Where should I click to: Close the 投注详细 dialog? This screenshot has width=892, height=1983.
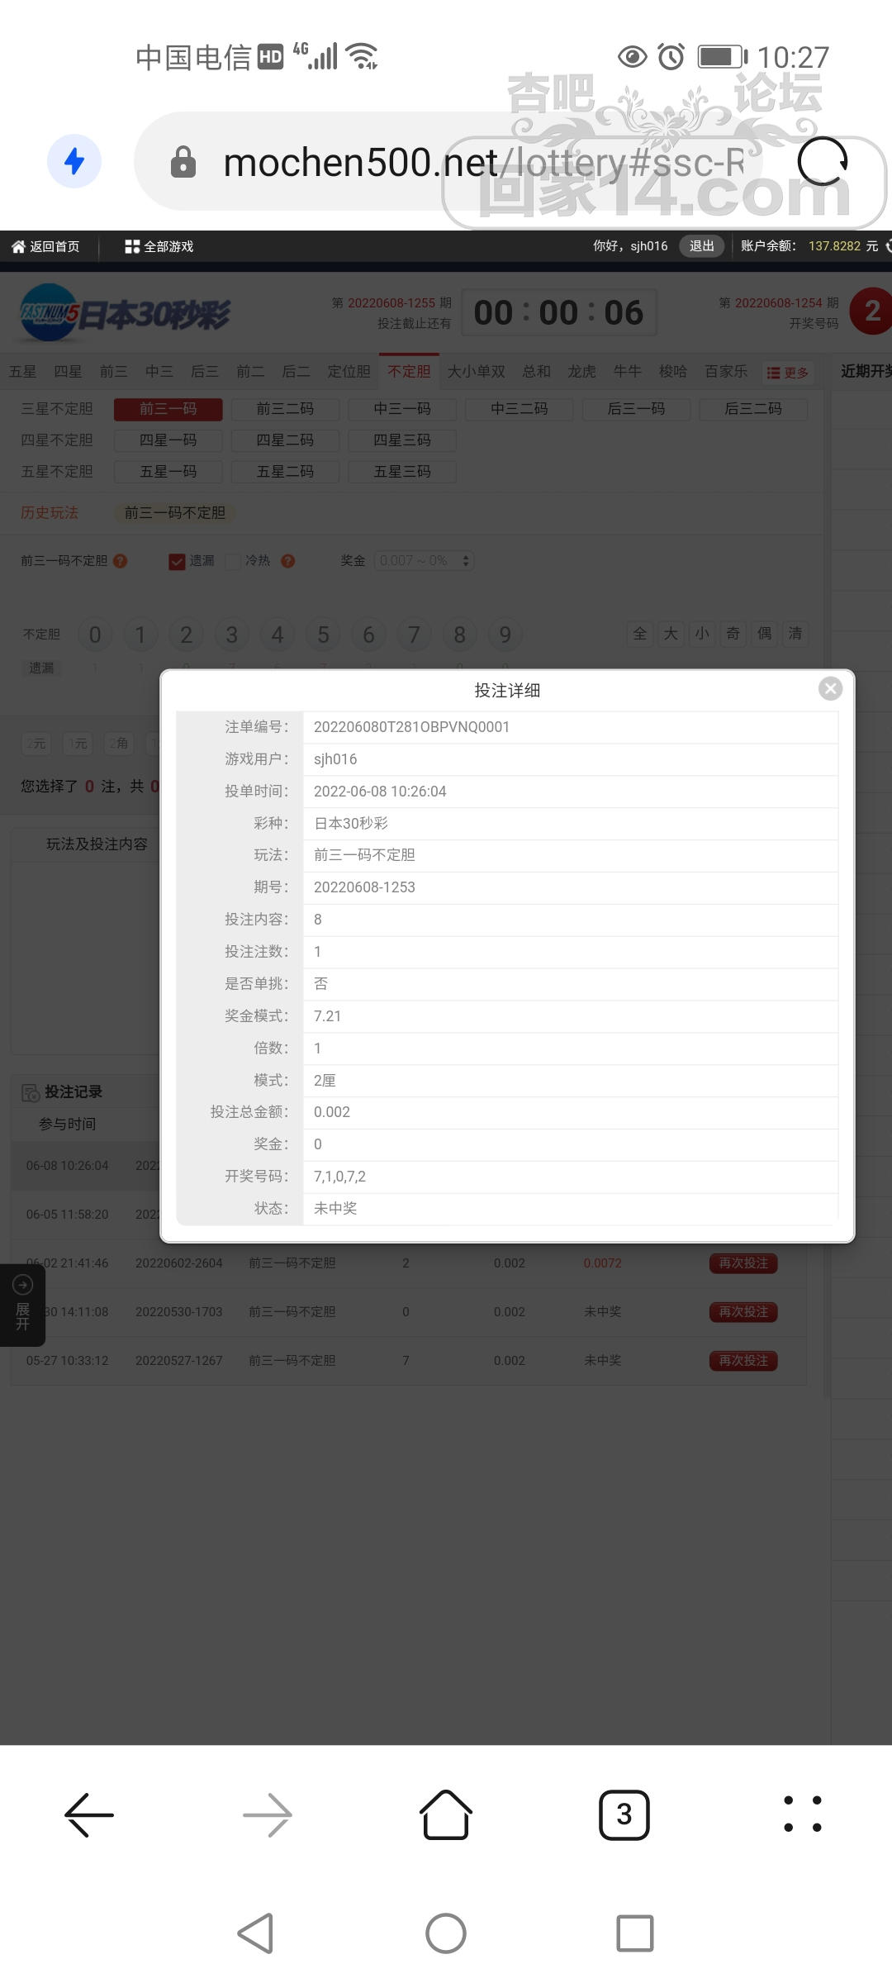click(830, 688)
